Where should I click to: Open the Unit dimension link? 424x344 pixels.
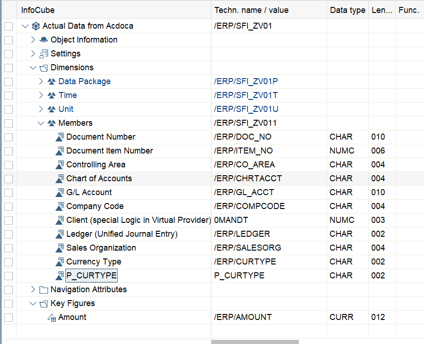[x=66, y=109]
